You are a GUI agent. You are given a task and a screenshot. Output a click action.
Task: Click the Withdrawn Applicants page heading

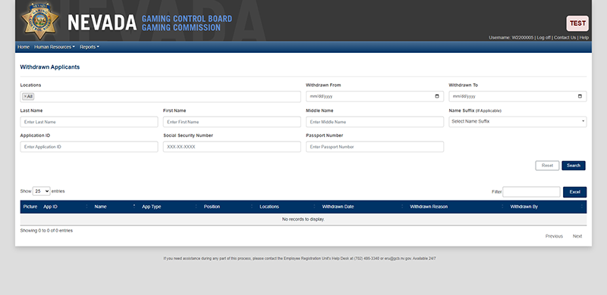(x=50, y=67)
